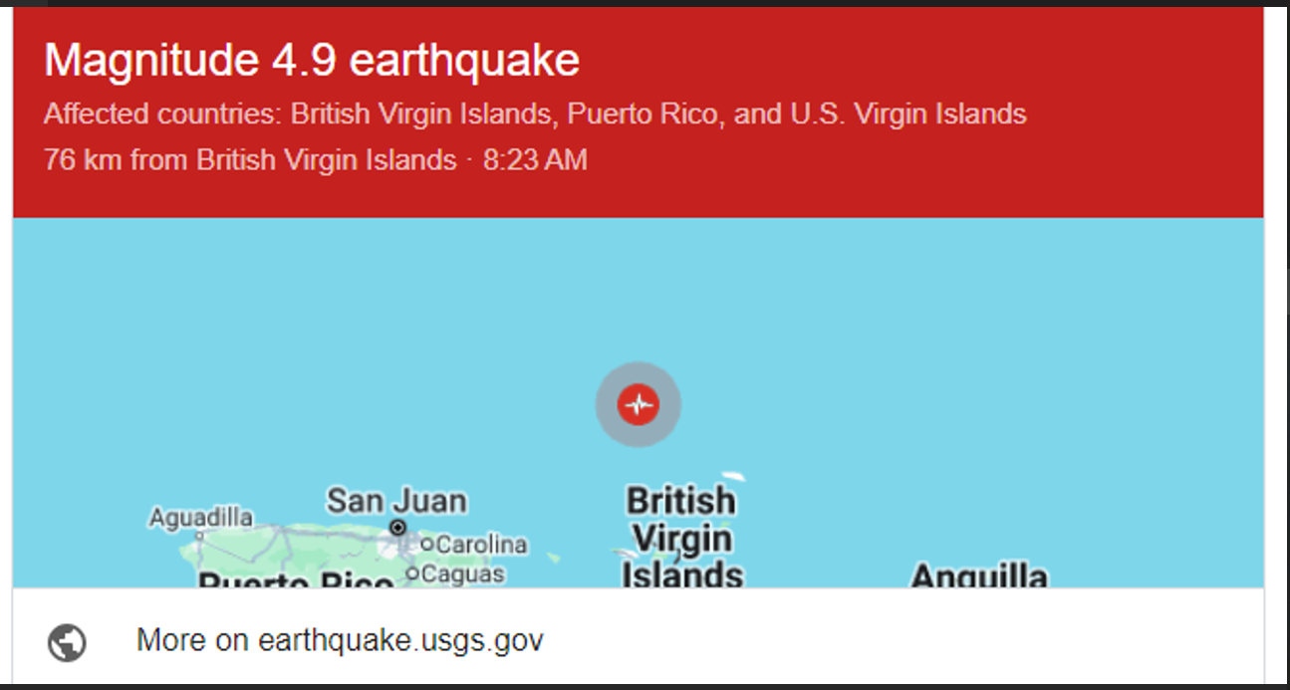The image size is (1290, 690).
Task: Click the Carolina city dot on the map
Action: (427, 544)
